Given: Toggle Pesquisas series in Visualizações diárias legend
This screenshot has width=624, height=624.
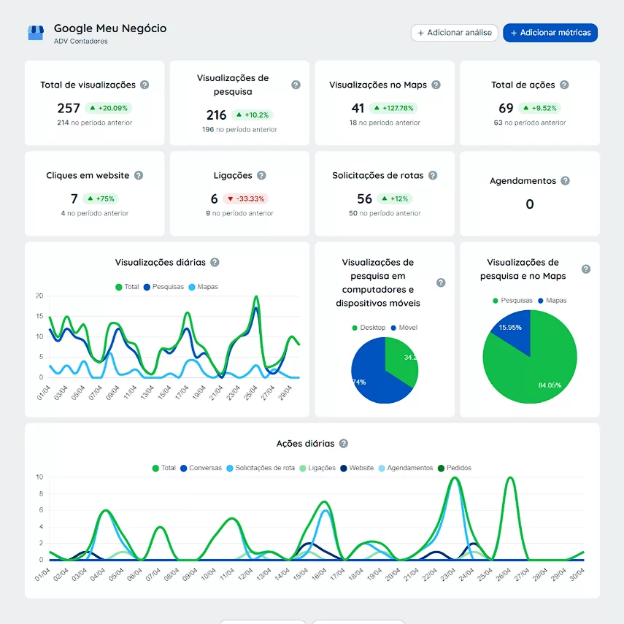Looking at the screenshot, I should pos(163,287).
